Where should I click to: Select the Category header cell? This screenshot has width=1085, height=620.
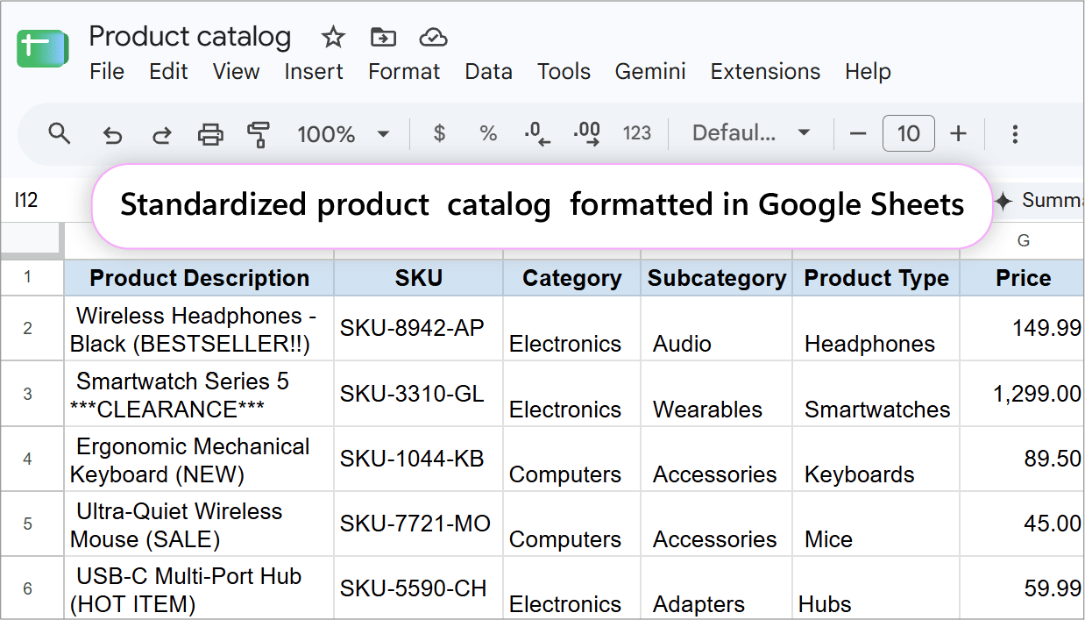click(x=572, y=278)
